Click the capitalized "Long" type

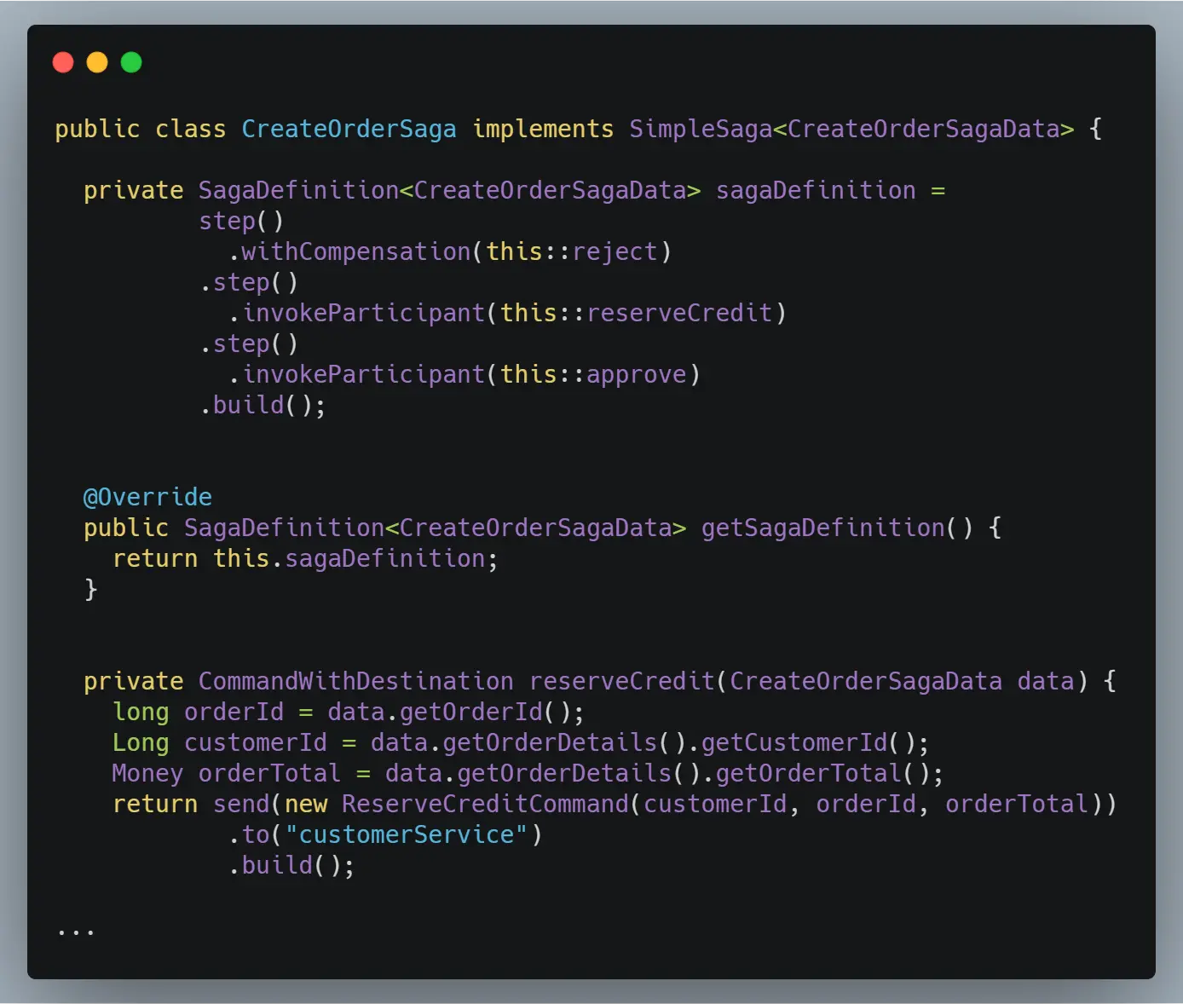141,742
